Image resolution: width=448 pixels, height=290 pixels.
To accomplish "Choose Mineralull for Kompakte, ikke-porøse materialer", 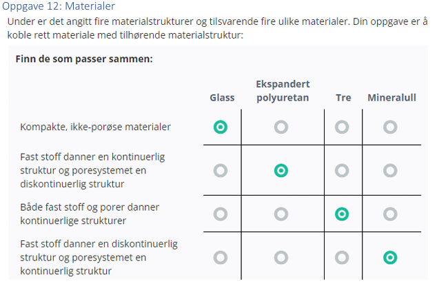I will tap(390, 127).
